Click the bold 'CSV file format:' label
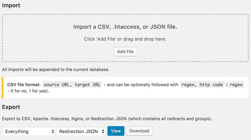 coord(24,84)
